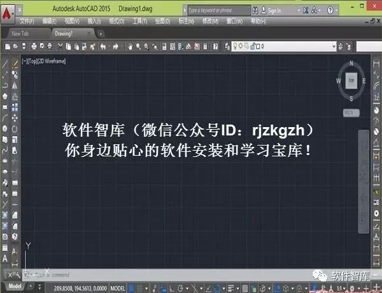The height and width of the screenshot is (293, 382).
Task: Open the Layer Properties Manager icon
Action: (227, 46)
